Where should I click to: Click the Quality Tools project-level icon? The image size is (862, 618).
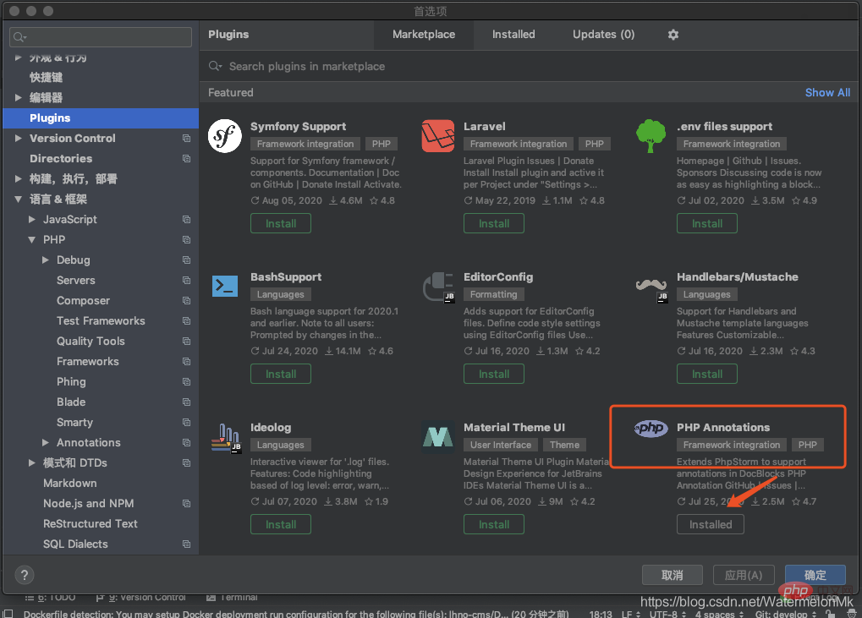click(186, 342)
